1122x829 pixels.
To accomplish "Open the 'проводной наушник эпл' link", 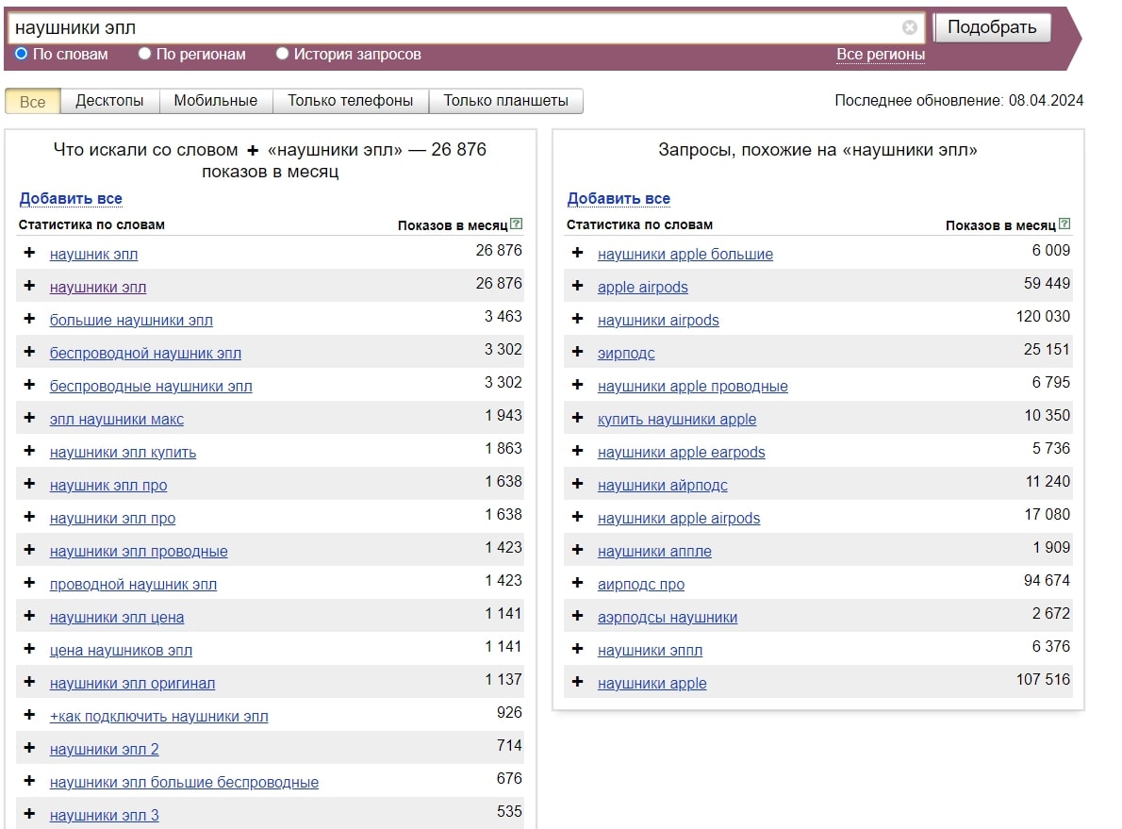I will click(x=133, y=584).
